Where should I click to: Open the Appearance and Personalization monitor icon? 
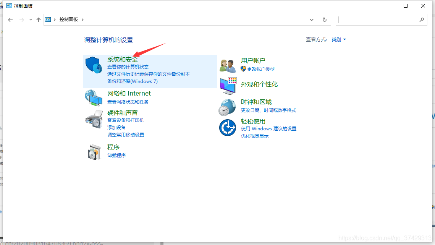228,86
